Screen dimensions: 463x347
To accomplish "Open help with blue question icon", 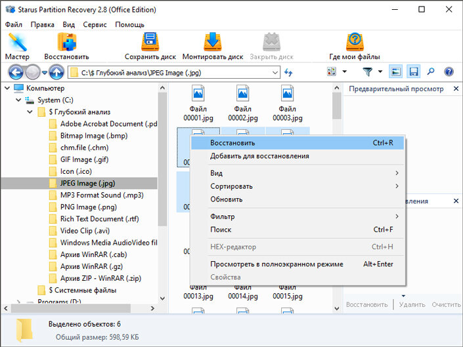I will click(x=449, y=71).
